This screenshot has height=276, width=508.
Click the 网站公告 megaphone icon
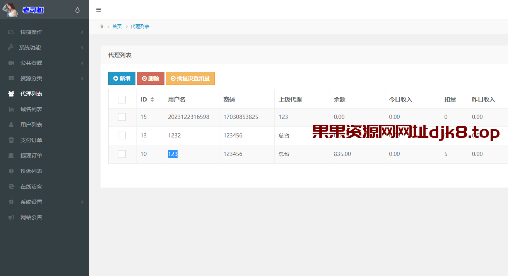(11, 217)
